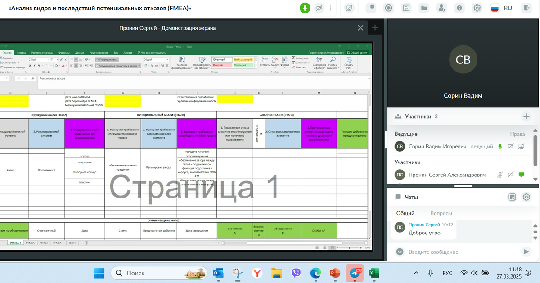Viewport: 540px width, 283px height.
Task: Click the stop square icon in the top bar
Action: coord(372,8)
